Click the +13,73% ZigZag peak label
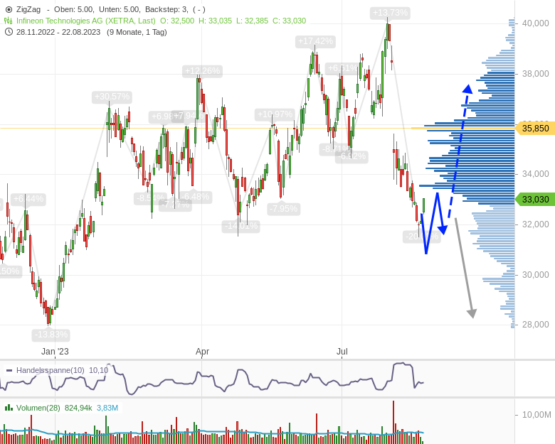The width and height of the screenshot is (555, 444). (390, 13)
